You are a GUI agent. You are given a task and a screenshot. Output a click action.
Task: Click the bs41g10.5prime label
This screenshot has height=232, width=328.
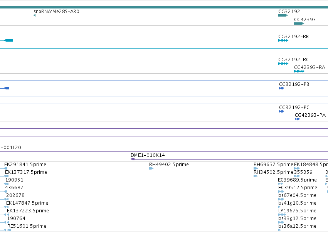click(297, 203)
